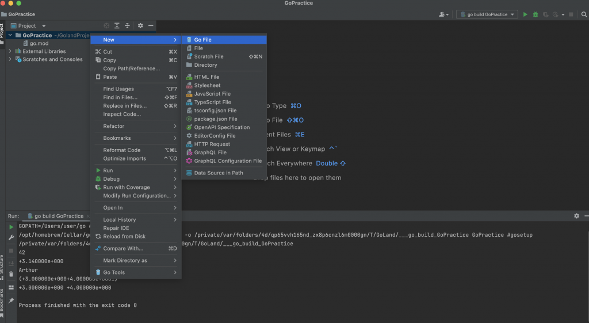Choose tsconfig.json File entry
Screen dimensions: 589x323
coord(224,111)
